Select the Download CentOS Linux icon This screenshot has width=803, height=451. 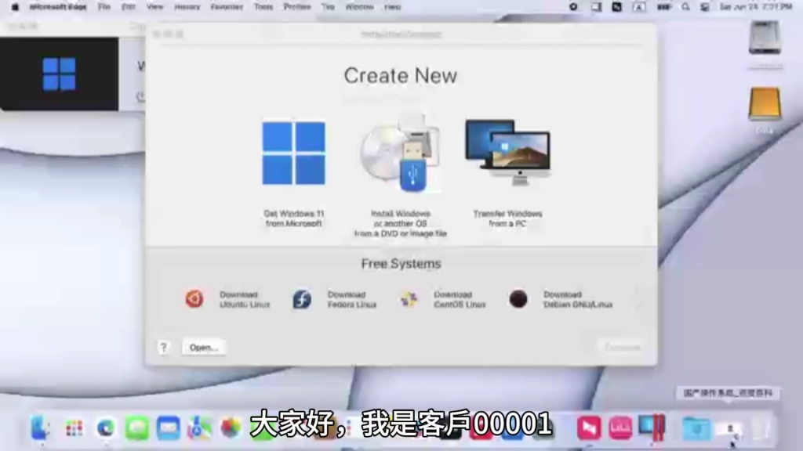coord(409,298)
